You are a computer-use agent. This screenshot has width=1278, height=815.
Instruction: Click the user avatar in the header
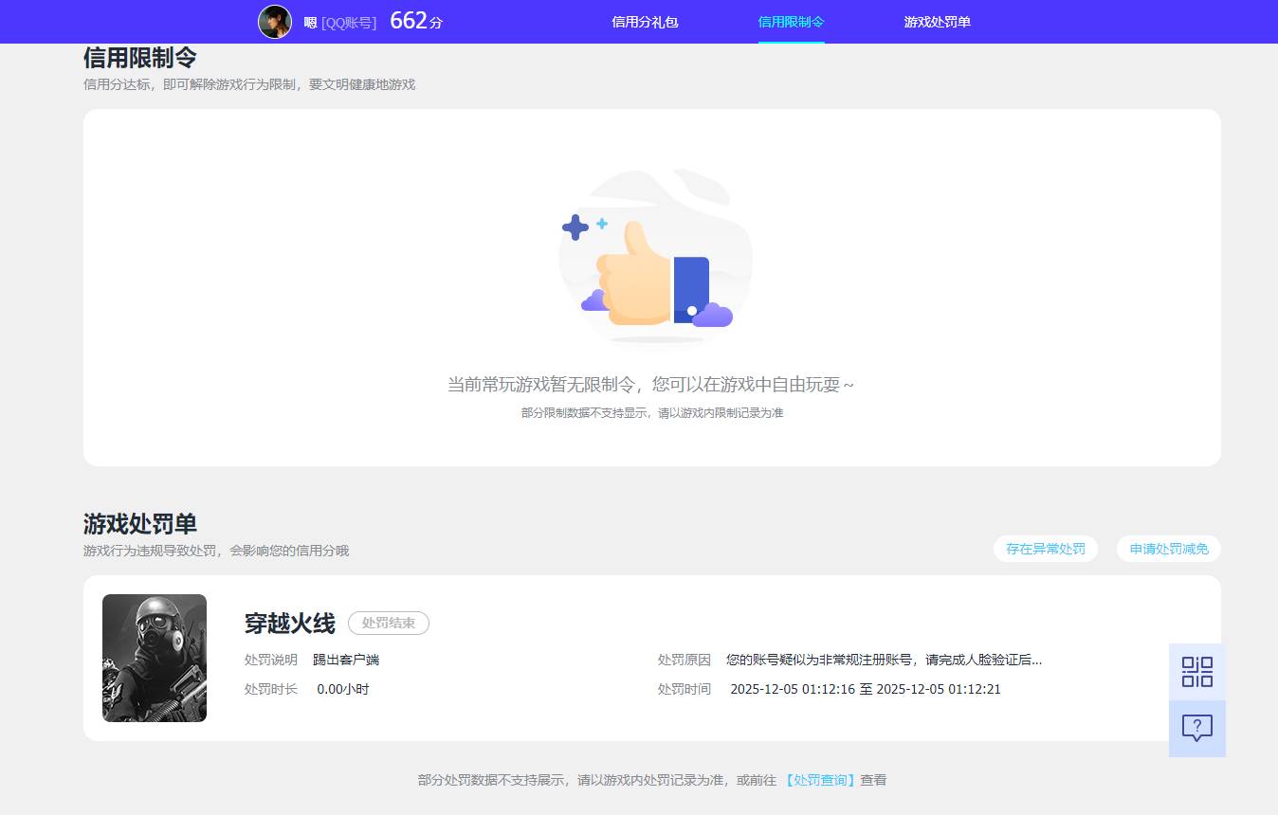(x=275, y=22)
